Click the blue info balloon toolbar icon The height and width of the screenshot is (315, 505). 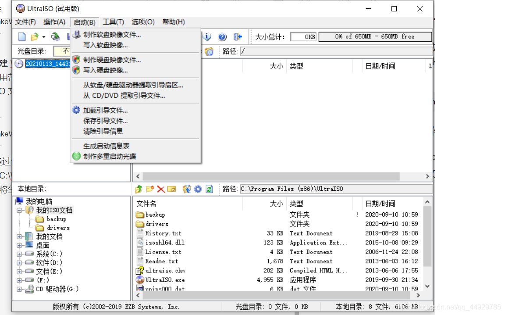click(x=207, y=37)
